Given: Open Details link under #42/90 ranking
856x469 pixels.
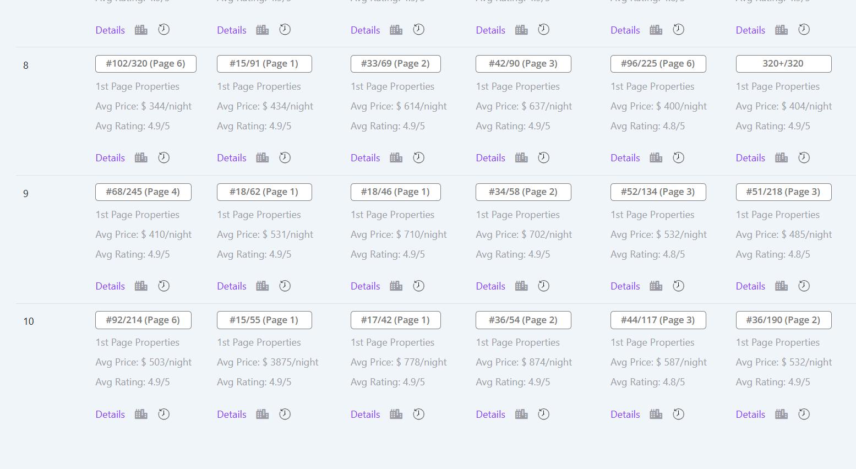Looking at the screenshot, I should pos(490,158).
